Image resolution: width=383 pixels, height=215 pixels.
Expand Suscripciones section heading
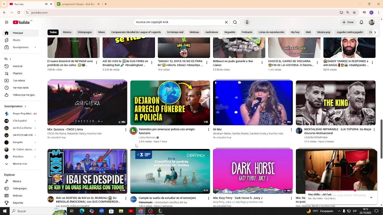pyautogui.click(x=15, y=106)
